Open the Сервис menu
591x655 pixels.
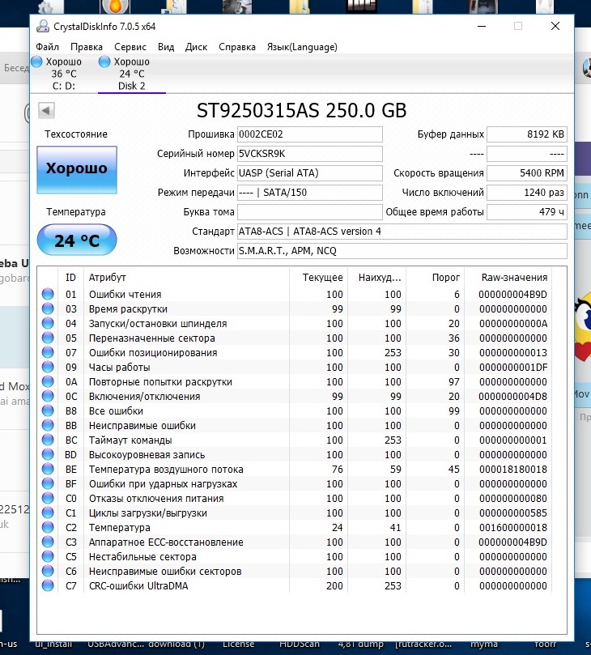pyautogui.click(x=130, y=47)
